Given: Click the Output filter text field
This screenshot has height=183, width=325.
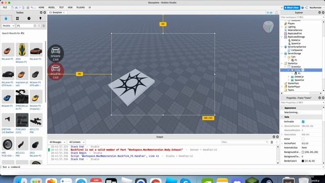Looking at the screenshot, I should [244, 142].
